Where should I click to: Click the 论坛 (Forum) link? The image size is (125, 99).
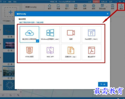tap(90, 2)
